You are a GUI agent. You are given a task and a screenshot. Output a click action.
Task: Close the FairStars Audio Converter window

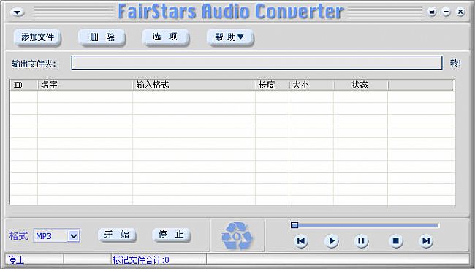[460, 12]
